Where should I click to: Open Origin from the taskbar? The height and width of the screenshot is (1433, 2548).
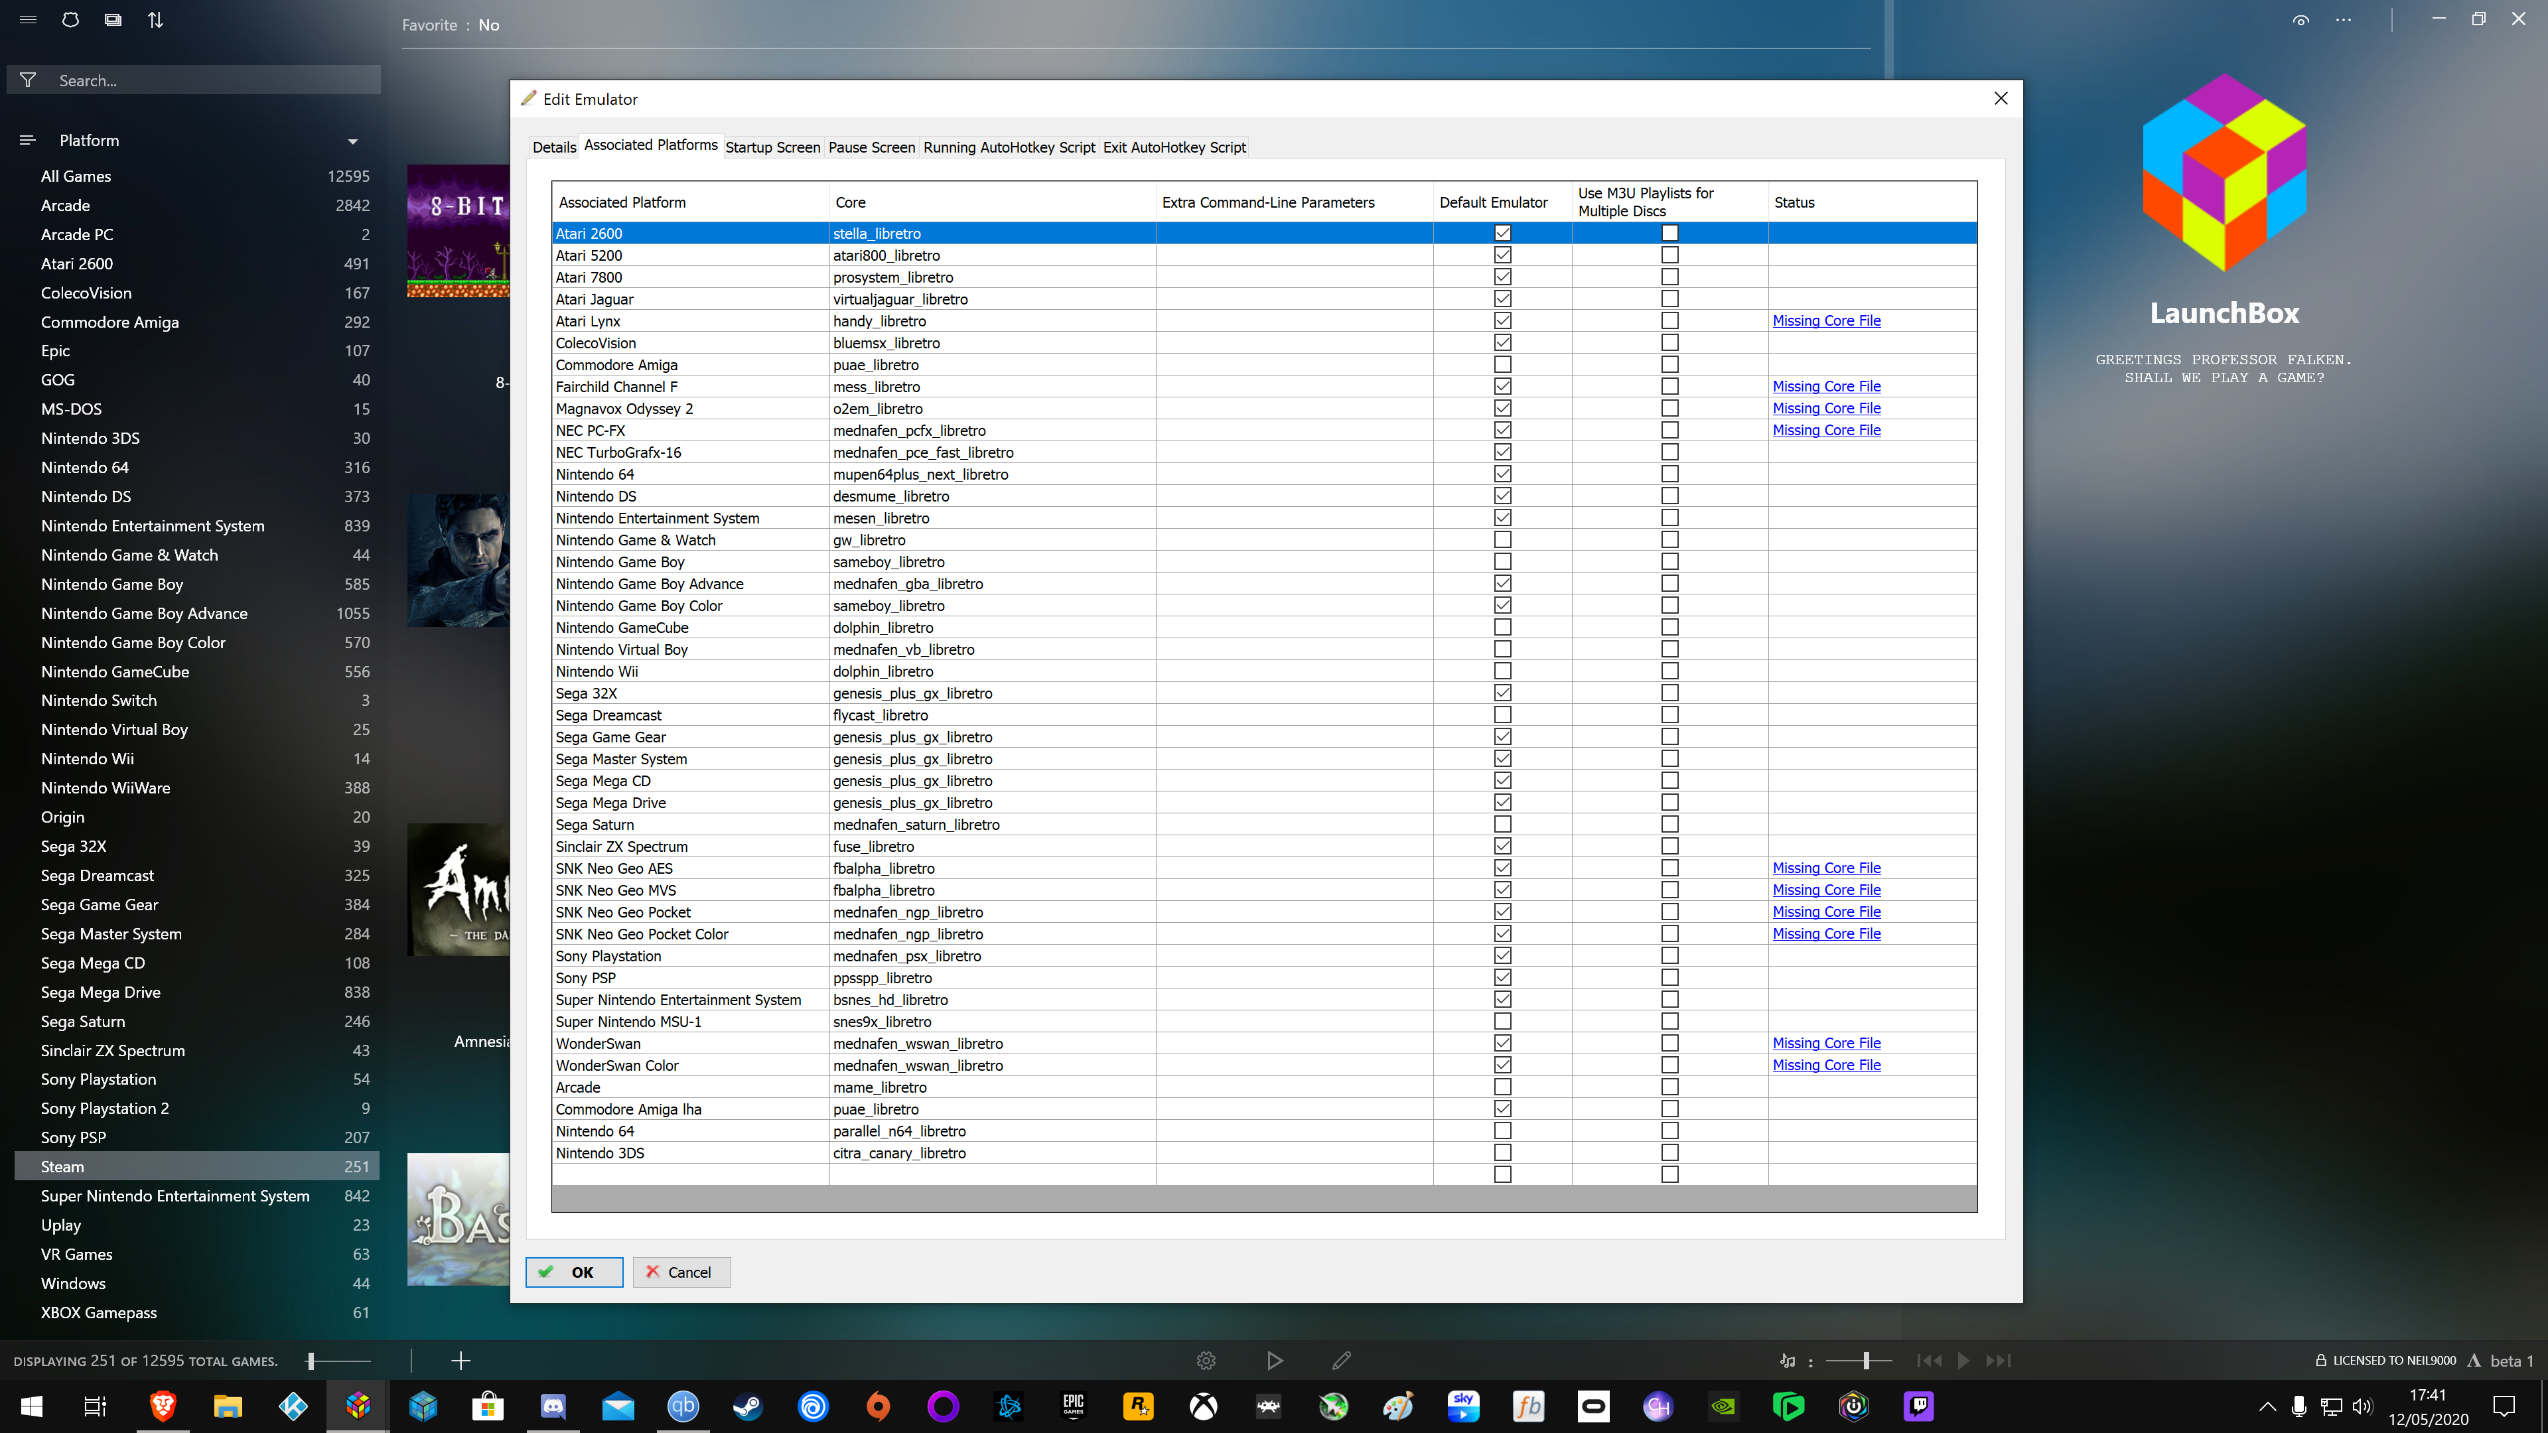[879, 1406]
